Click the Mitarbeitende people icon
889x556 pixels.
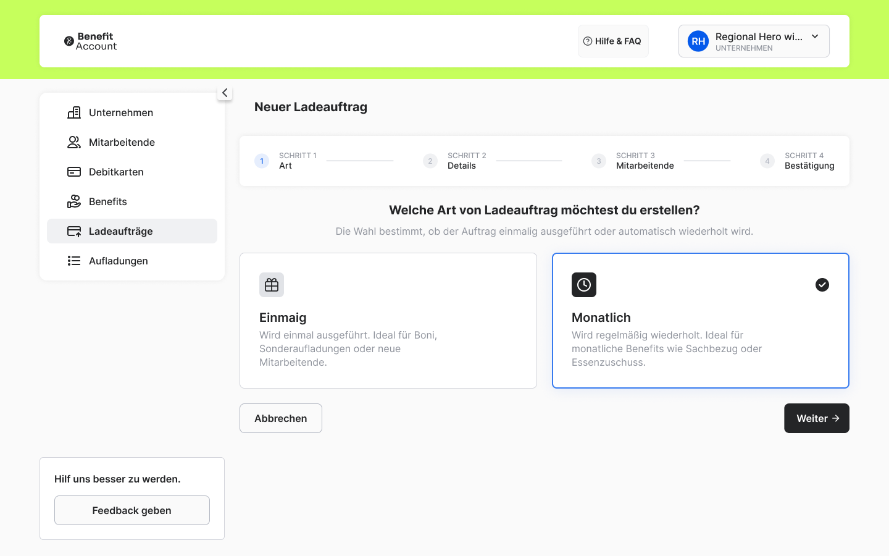click(x=74, y=142)
